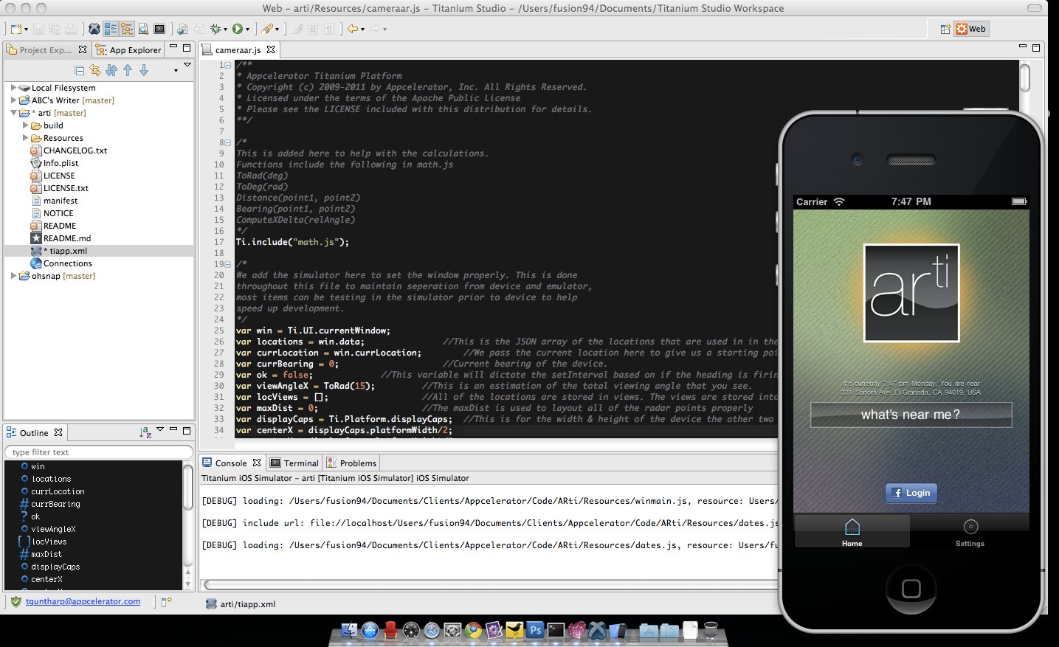The width and height of the screenshot is (1059, 647).
Task: Click the what's near me field in the simulator
Action: pyautogui.click(x=911, y=414)
